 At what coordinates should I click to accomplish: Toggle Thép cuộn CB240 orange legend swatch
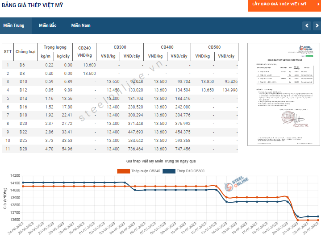[x=124, y=171]
